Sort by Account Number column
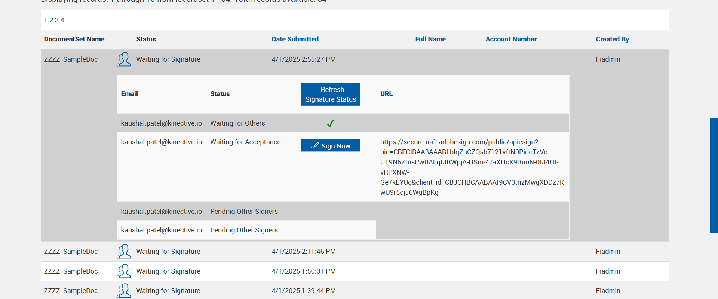This screenshot has width=718, height=299. (x=511, y=39)
